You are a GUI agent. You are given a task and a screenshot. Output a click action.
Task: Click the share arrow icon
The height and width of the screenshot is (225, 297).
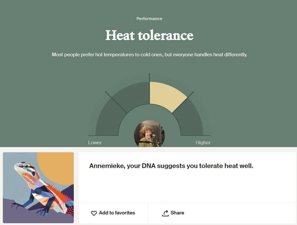(165, 213)
